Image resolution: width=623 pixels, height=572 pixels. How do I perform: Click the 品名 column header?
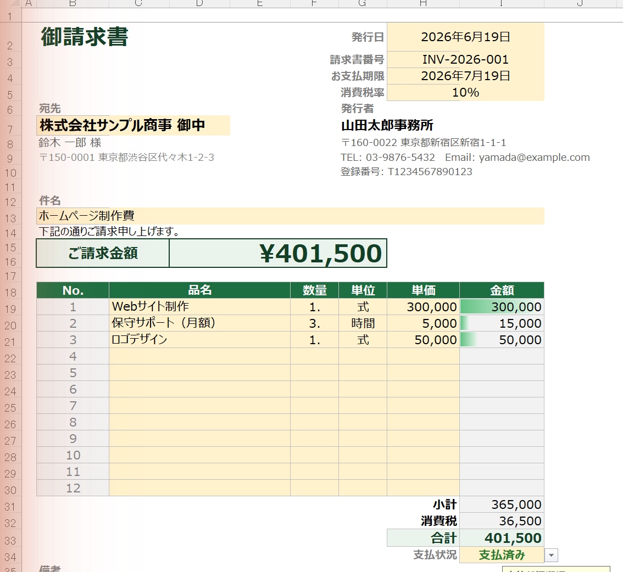pos(199,290)
